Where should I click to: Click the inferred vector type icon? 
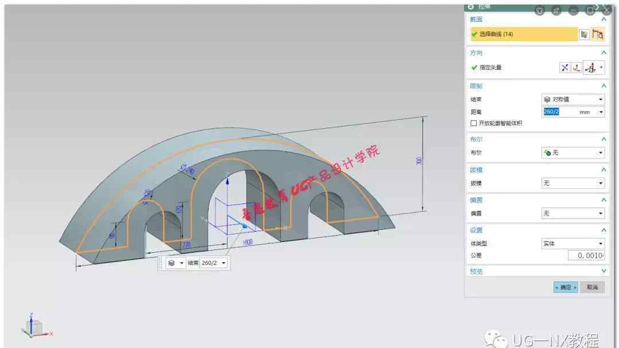click(590, 68)
